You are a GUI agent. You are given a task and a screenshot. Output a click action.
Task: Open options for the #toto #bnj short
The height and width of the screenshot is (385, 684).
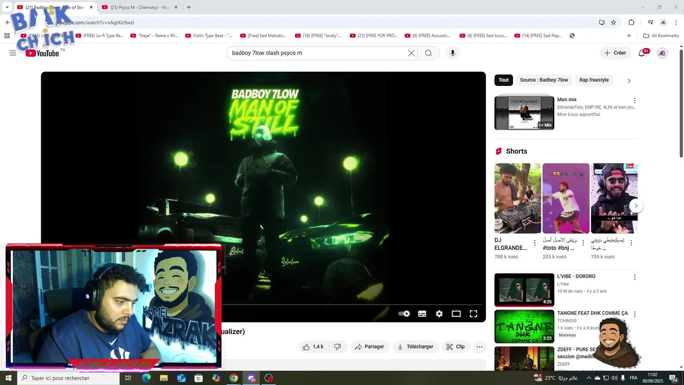[x=583, y=243]
